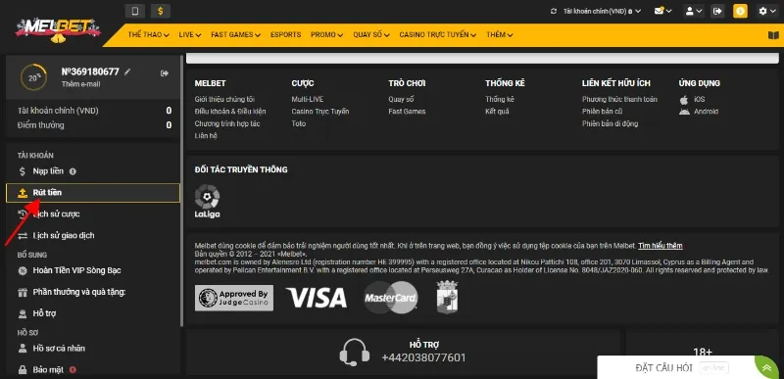Open the Liên hệ footer link
Screen dimensions: 784x379
[206, 136]
